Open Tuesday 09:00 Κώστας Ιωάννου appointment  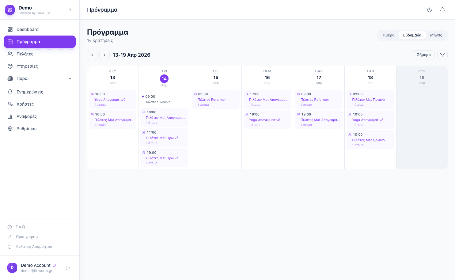tap(164, 99)
